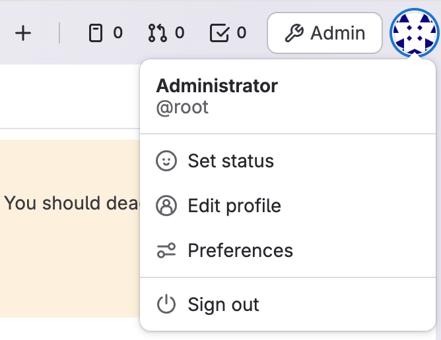Open the assigned issues icon
The width and height of the screenshot is (441, 340).
pyautogui.click(x=96, y=33)
